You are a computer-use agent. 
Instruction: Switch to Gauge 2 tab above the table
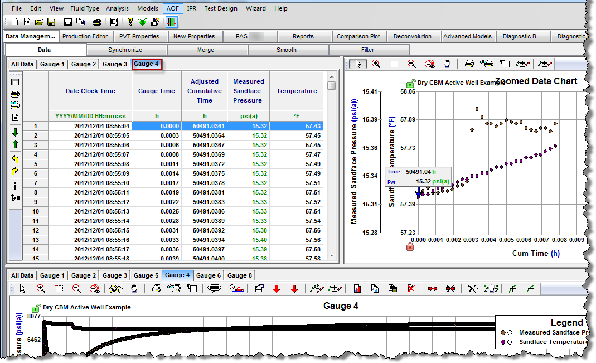(84, 64)
